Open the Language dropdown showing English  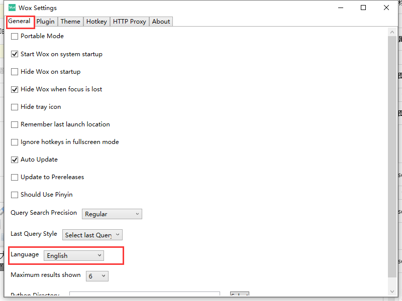pos(74,255)
